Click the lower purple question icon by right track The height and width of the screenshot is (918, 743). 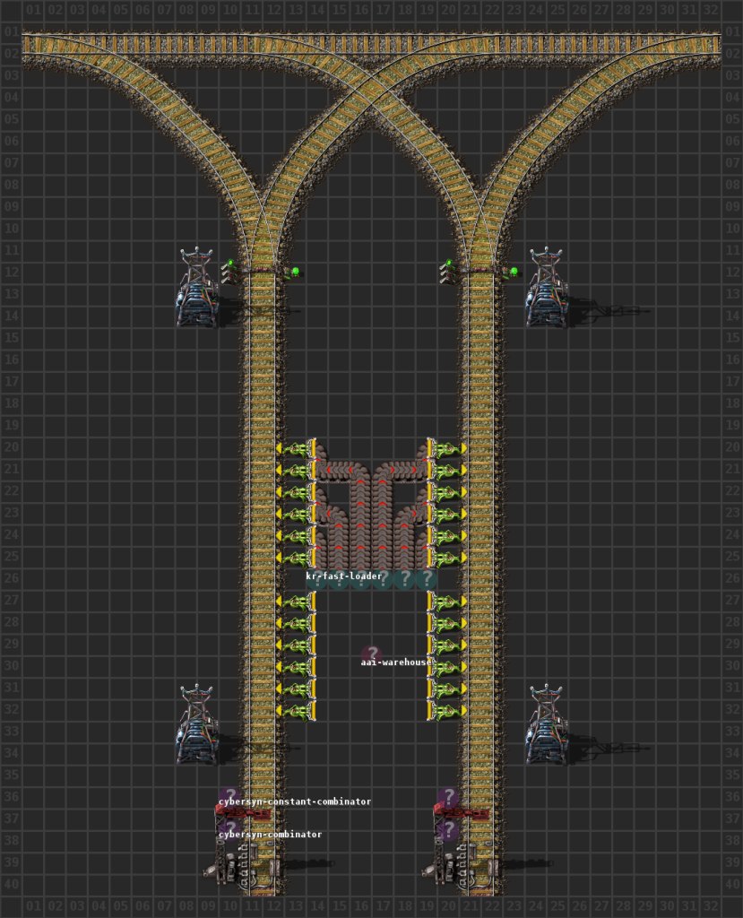coord(448,830)
